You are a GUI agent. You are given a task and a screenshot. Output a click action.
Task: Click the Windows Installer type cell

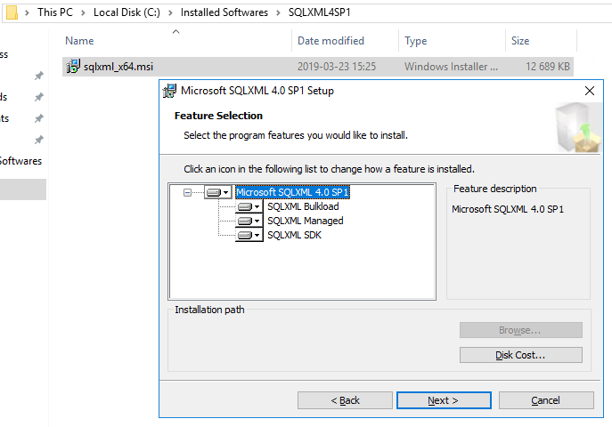451,67
